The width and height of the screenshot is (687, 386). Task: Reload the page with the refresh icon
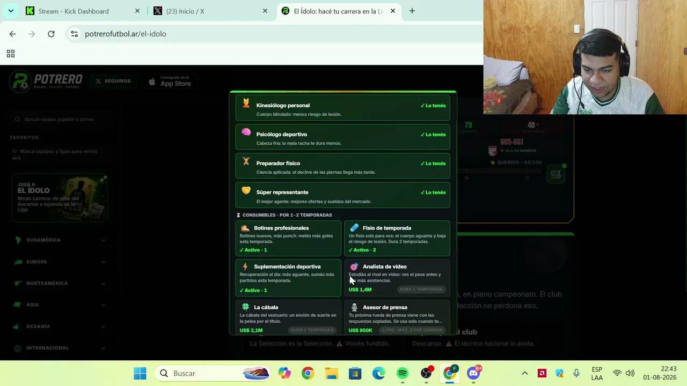[x=51, y=34]
